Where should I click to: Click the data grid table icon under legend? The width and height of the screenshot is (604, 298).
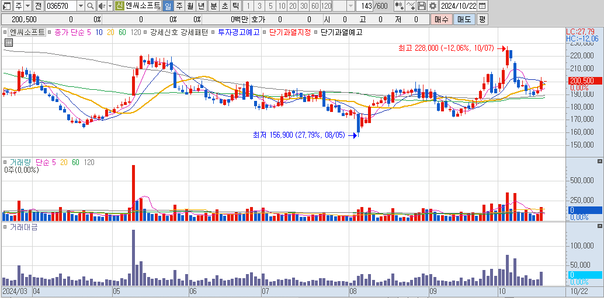[x=8, y=43]
